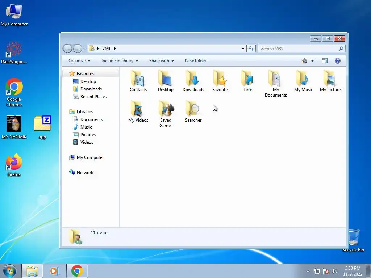Open the Share with dropdown

click(x=162, y=61)
